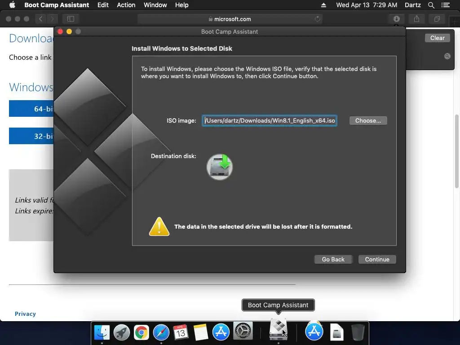460x345 pixels.
Task: Toggle Safari sidebar button
Action: coord(71,19)
